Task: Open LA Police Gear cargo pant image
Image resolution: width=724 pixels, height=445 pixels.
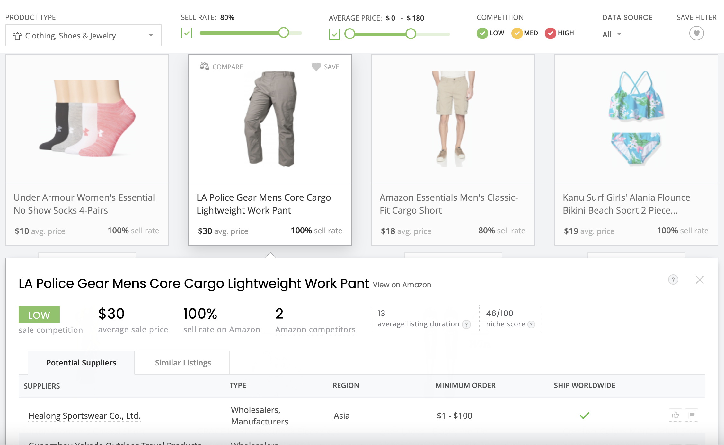Action: coord(270,119)
